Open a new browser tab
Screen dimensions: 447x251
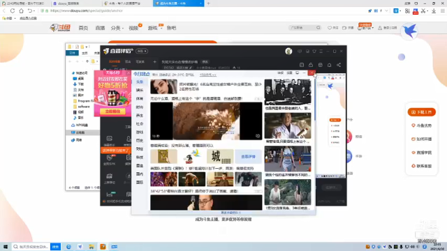click(208, 3)
